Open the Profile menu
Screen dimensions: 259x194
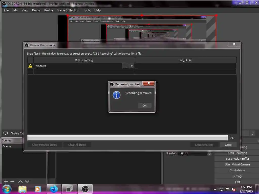pyautogui.click(x=49, y=10)
